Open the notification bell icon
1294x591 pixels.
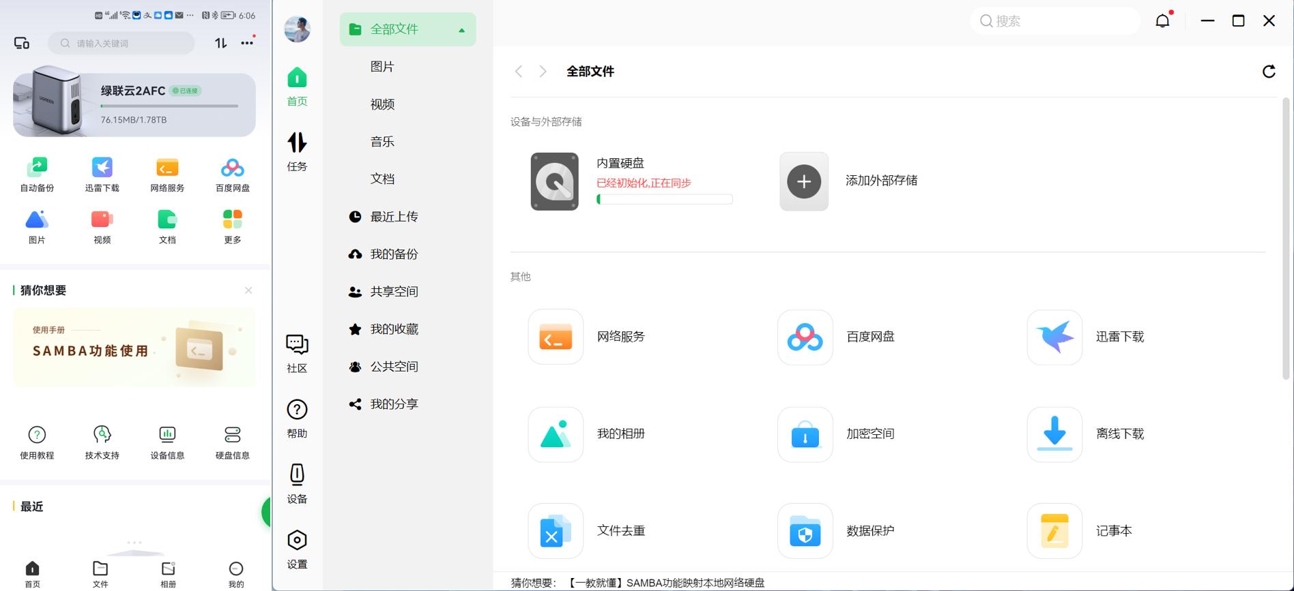click(1162, 20)
